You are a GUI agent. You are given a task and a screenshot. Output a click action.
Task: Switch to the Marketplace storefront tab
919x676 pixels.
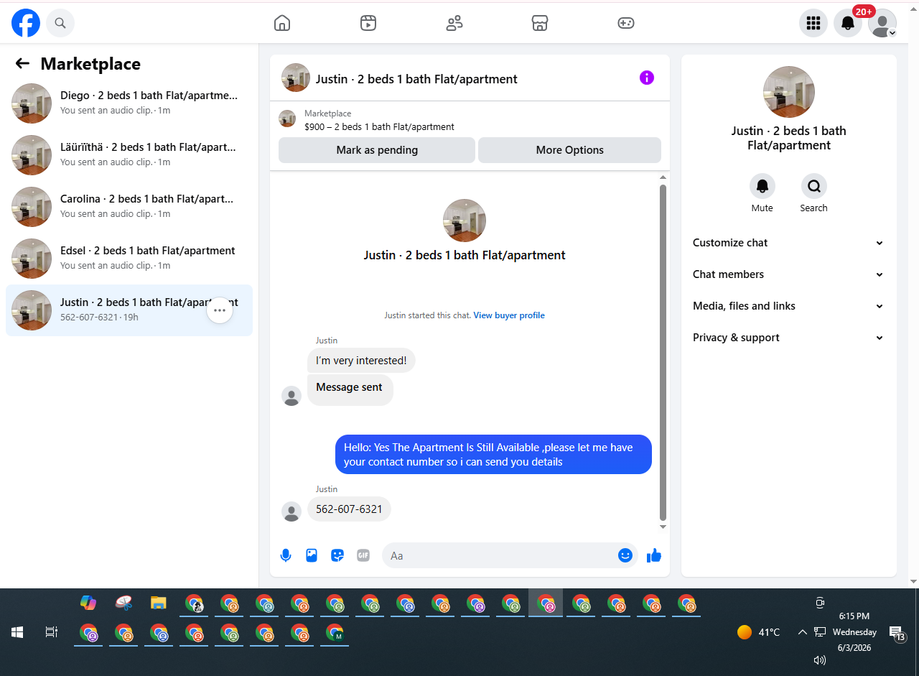pos(540,24)
